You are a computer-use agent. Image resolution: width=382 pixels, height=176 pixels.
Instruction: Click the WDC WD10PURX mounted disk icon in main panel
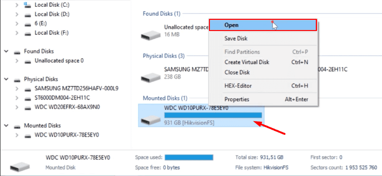point(150,120)
